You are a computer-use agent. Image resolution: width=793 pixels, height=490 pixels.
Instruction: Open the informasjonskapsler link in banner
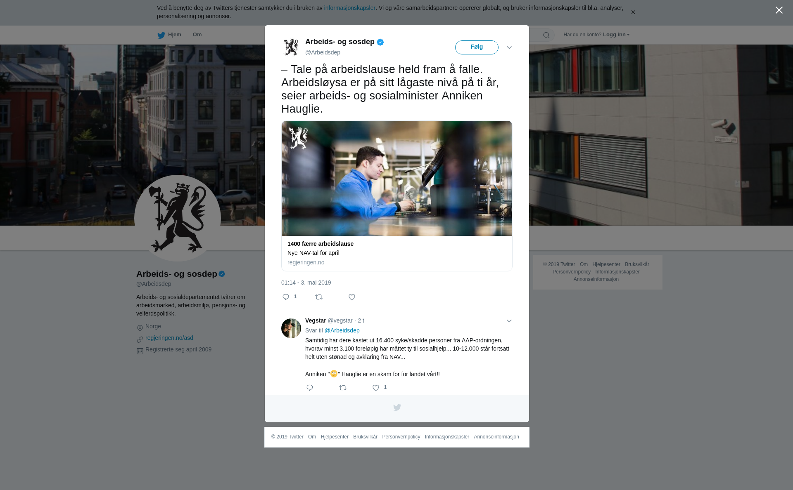[x=349, y=8]
